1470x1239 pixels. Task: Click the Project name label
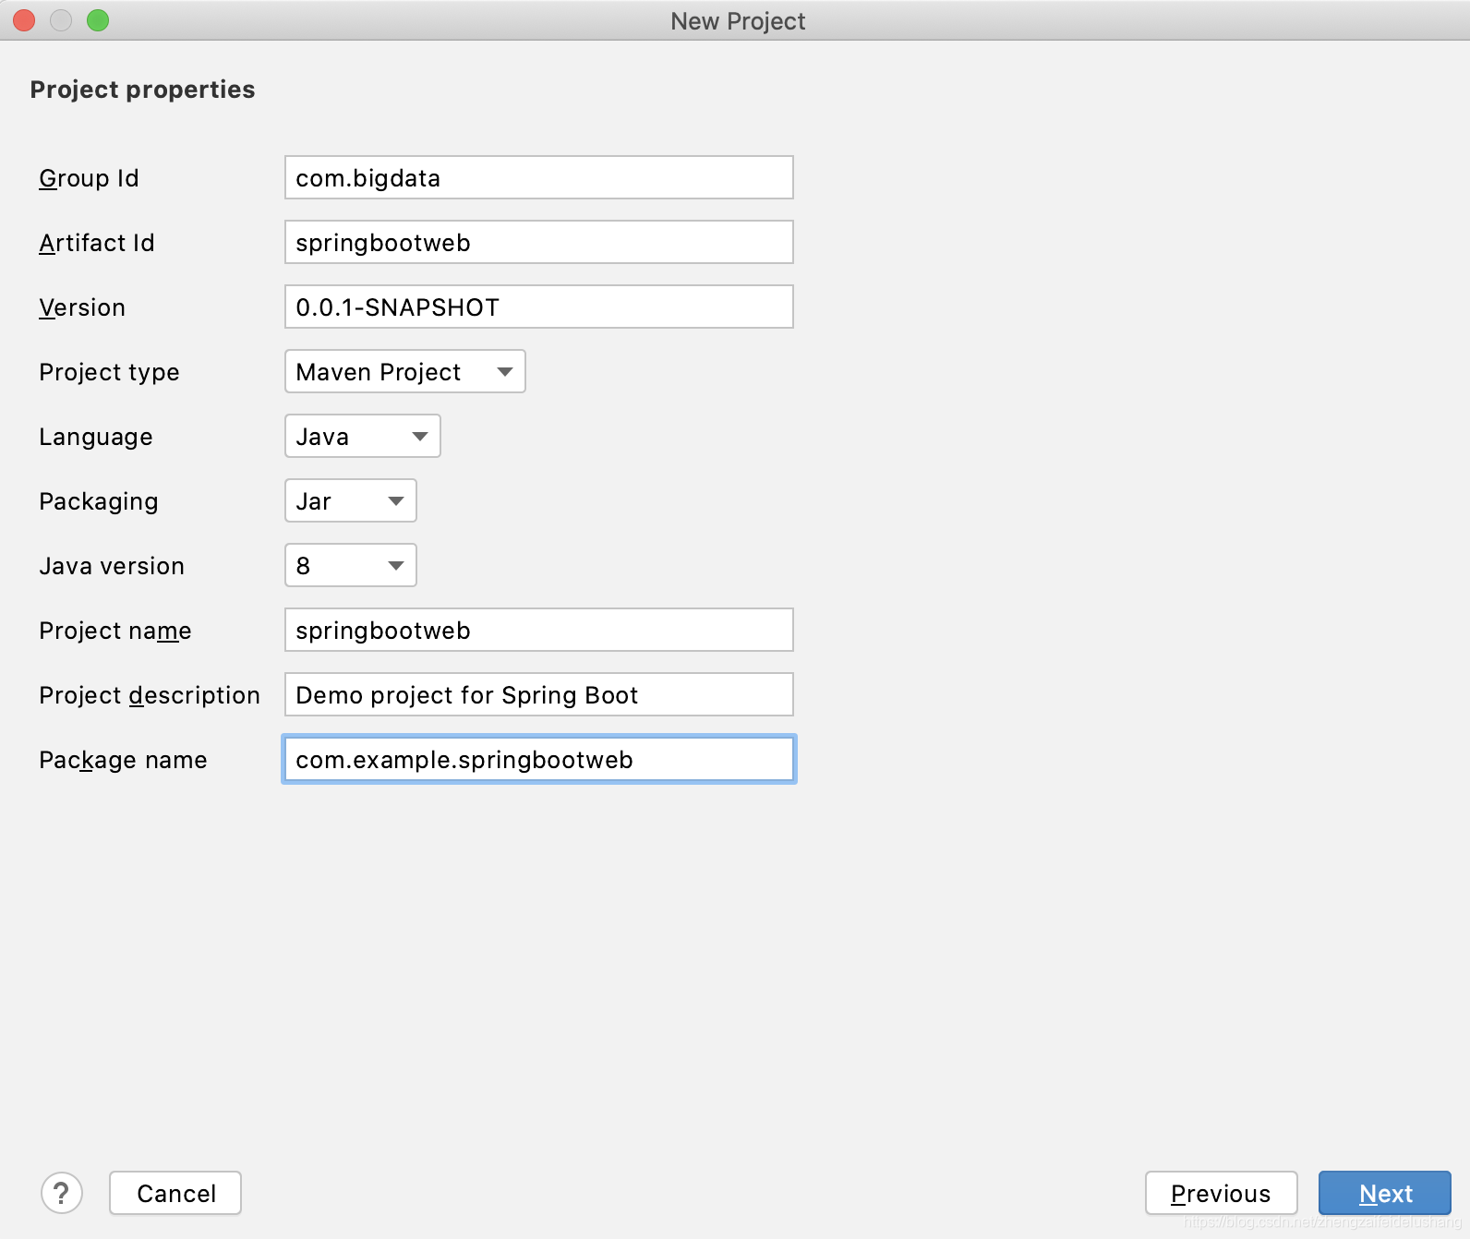point(115,631)
